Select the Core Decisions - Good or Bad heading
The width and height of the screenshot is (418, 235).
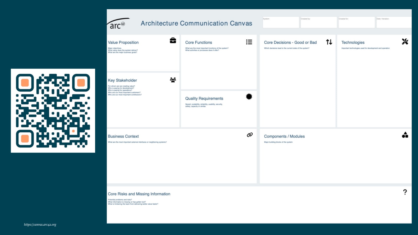[x=291, y=42]
